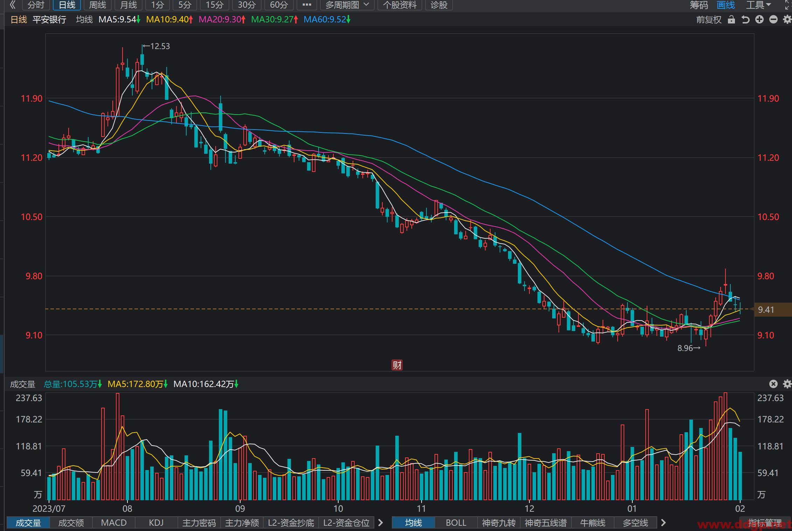This screenshot has width=792, height=531.
Task: Click the unlock padlock icon beside 前复权
Action: 731,20
